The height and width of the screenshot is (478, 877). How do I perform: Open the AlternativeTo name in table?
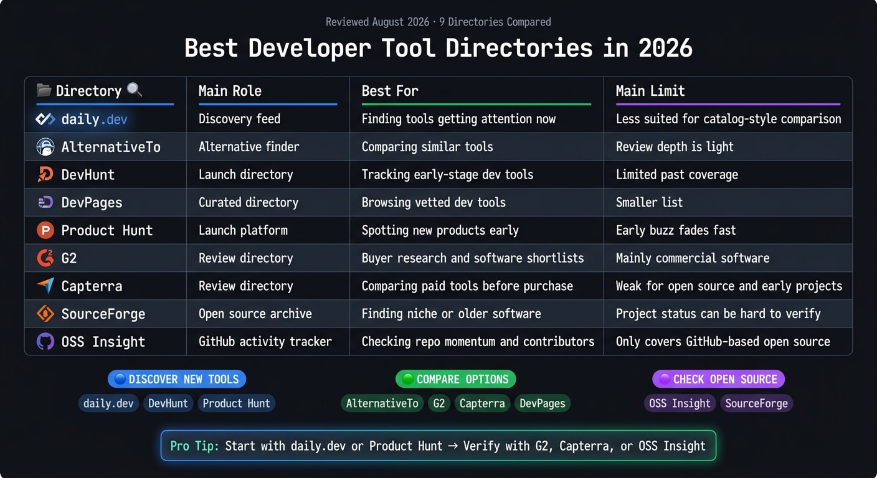111,147
